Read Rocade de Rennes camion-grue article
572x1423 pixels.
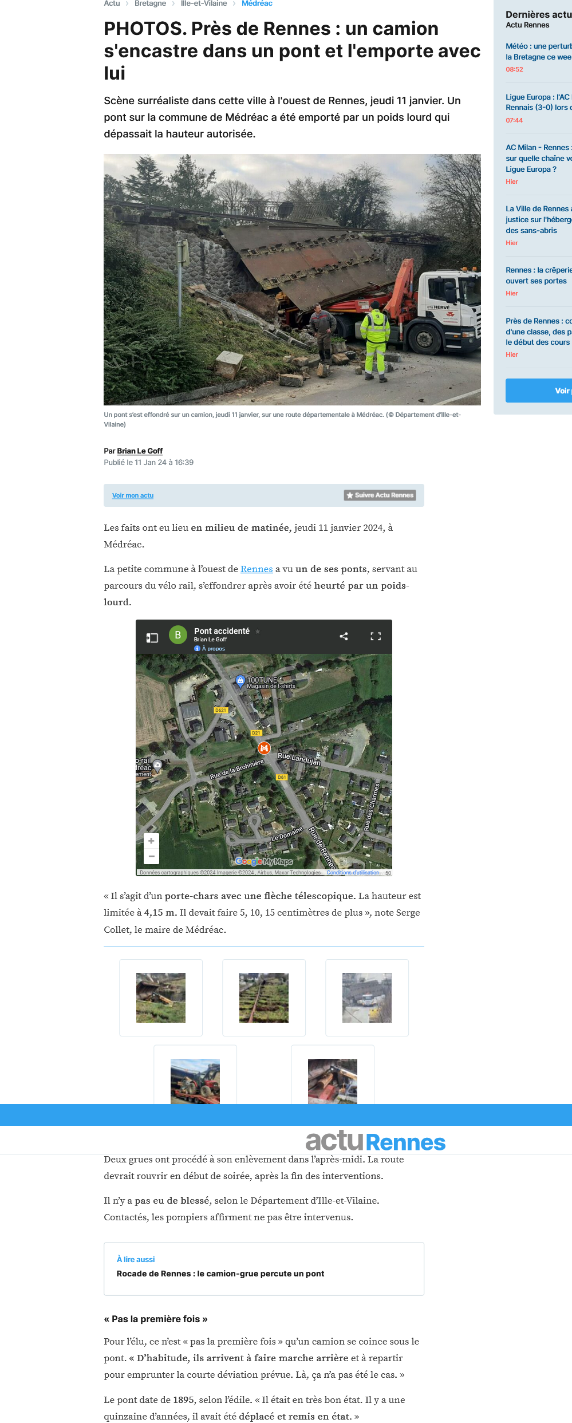click(x=220, y=1274)
